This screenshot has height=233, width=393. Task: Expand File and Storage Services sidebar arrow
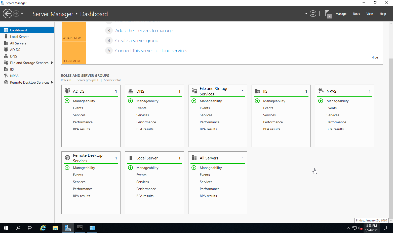click(x=52, y=63)
